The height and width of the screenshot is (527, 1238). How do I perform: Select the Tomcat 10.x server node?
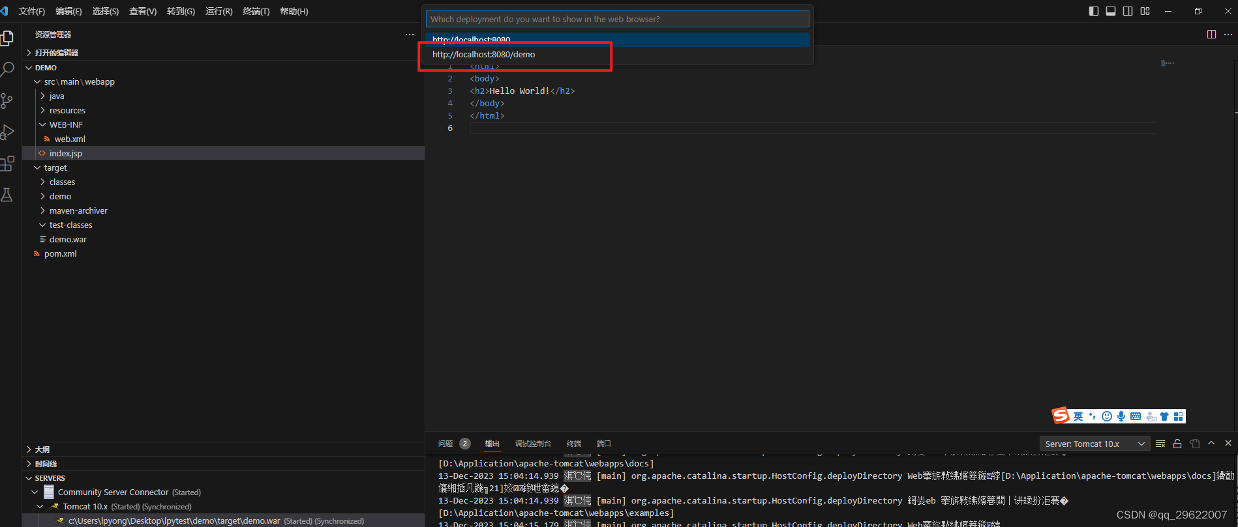click(x=224, y=506)
